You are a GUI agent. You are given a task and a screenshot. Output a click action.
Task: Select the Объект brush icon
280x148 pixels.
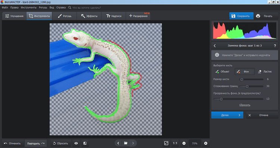(x=217, y=72)
